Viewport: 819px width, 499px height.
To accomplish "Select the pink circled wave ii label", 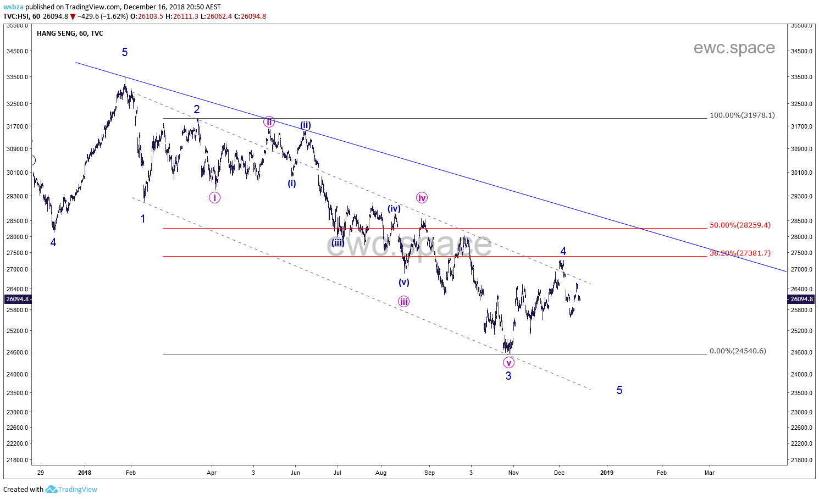I will click(269, 121).
